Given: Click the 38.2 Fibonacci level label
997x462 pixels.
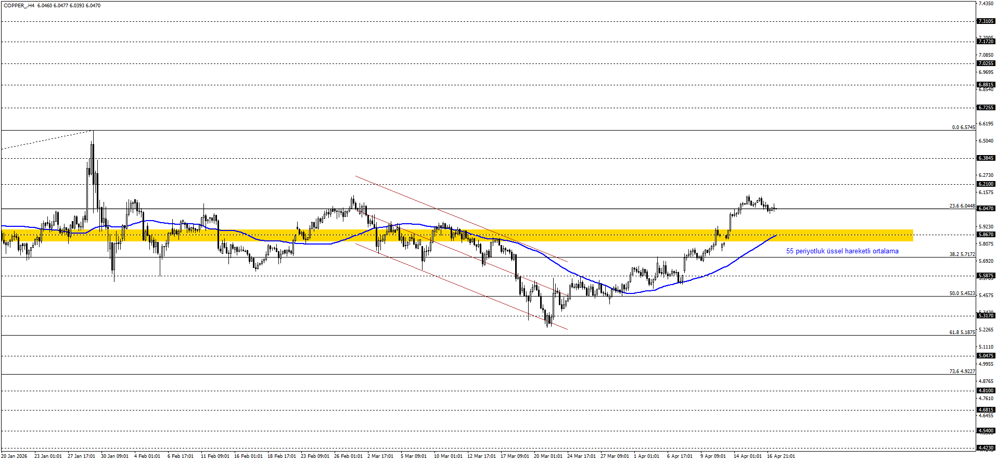Looking at the screenshot, I should coord(962,254).
